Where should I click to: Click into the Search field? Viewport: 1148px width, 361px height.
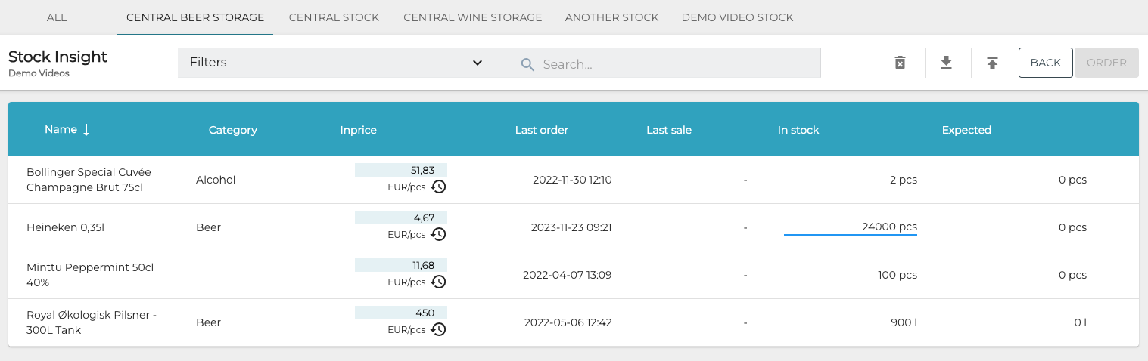(x=674, y=64)
